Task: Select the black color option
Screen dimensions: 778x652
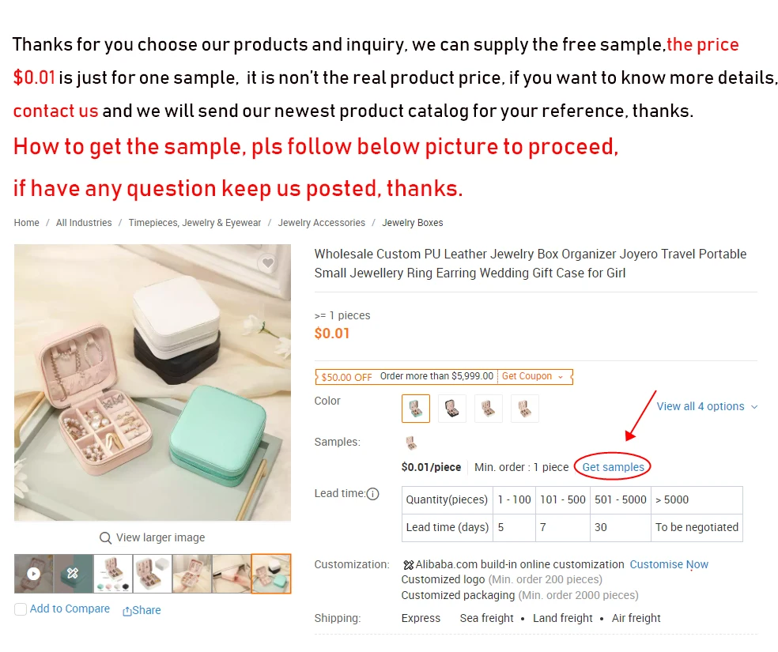Action: coord(452,409)
